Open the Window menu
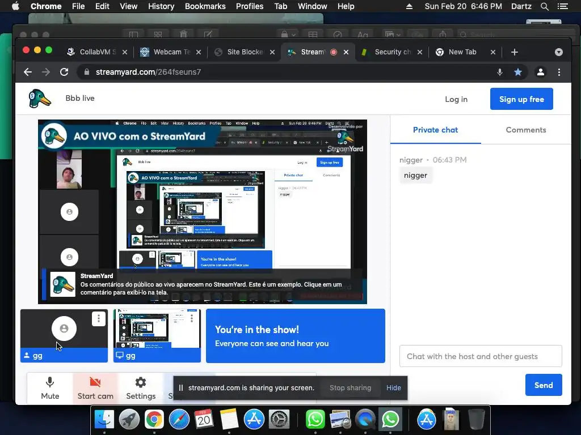 point(313,6)
